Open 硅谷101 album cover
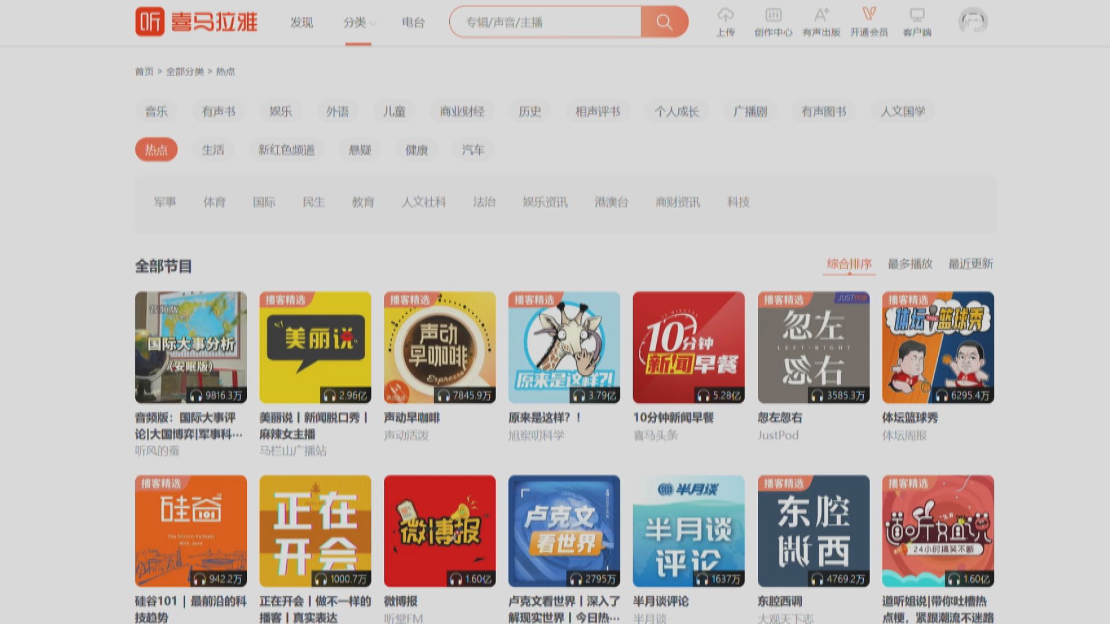Viewport: 1110px width, 624px height. (x=191, y=531)
